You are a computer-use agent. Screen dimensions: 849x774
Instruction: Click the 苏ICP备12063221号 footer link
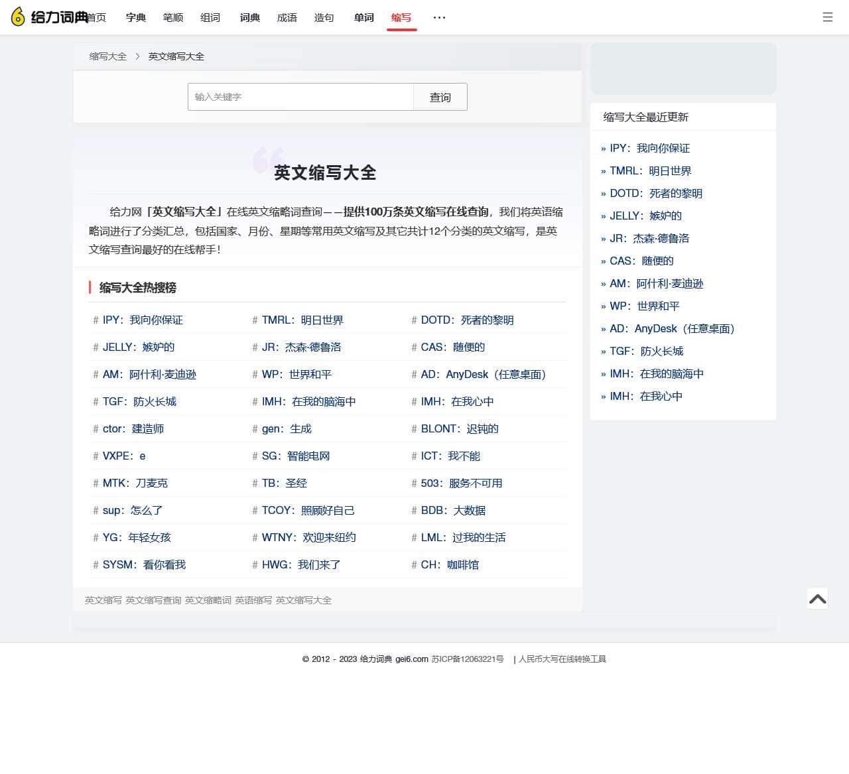pyautogui.click(x=468, y=659)
